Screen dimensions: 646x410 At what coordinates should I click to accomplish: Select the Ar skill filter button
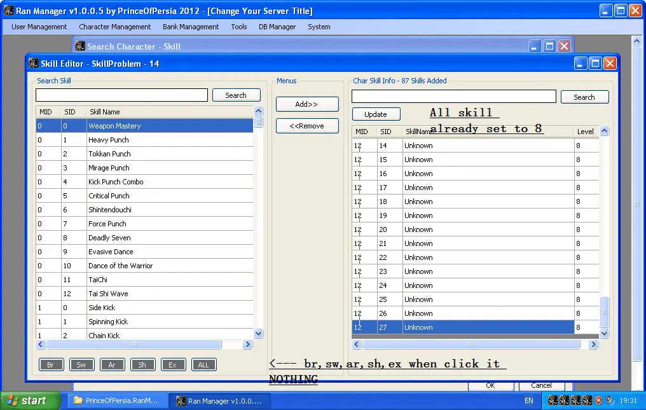point(112,365)
